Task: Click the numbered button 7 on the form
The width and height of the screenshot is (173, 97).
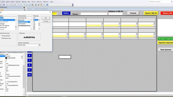Action: tap(29, 60)
